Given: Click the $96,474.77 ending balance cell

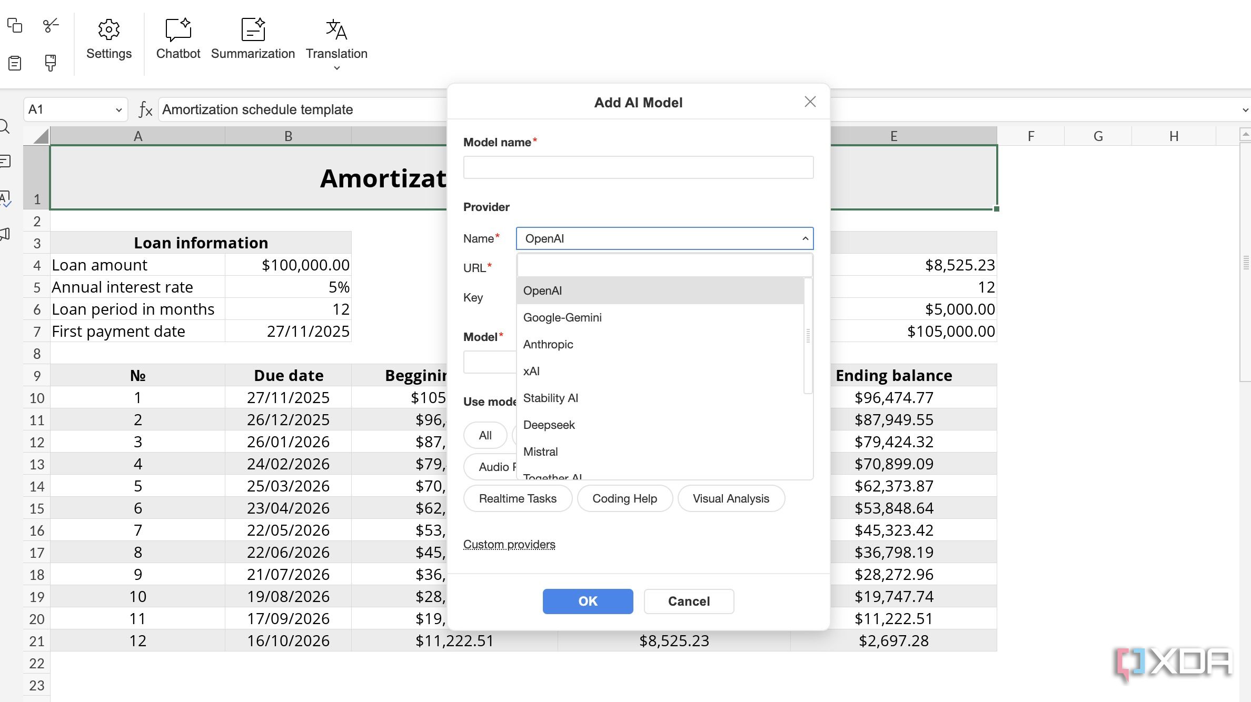Looking at the screenshot, I should [x=893, y=397].
